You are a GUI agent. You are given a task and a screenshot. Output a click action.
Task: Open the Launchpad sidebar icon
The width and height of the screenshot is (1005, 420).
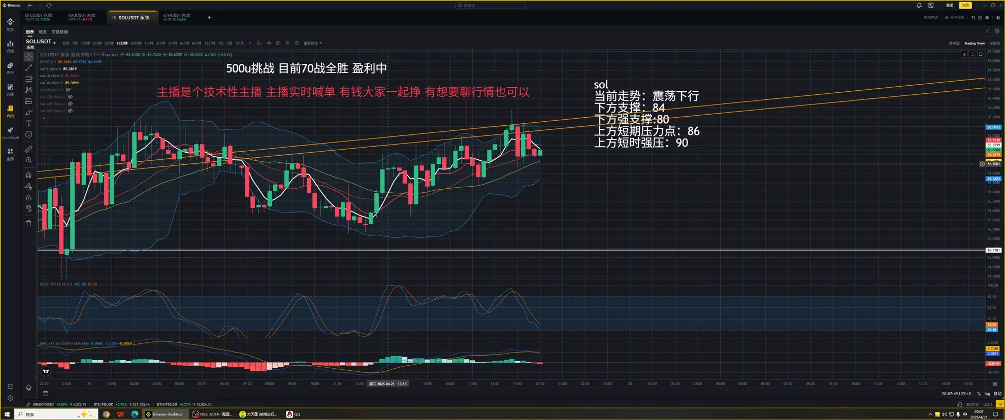pos(10,133)
